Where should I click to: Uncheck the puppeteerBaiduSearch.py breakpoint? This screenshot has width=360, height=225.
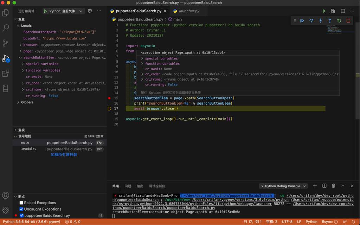click(21, 215)
